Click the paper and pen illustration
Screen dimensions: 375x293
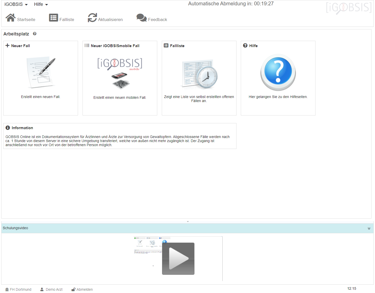pyautogui.click(x=41, y=73)
